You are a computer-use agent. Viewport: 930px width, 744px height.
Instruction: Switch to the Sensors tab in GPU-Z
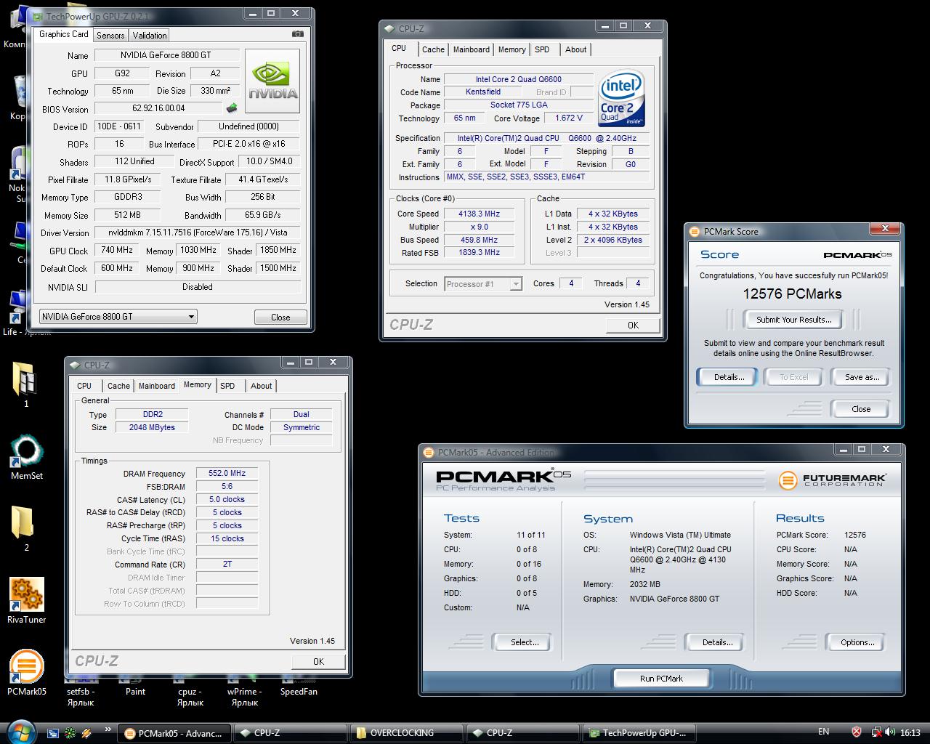click(x=110, y=35)
